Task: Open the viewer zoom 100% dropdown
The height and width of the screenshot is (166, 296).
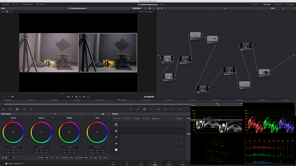Action: coord(4,8)
